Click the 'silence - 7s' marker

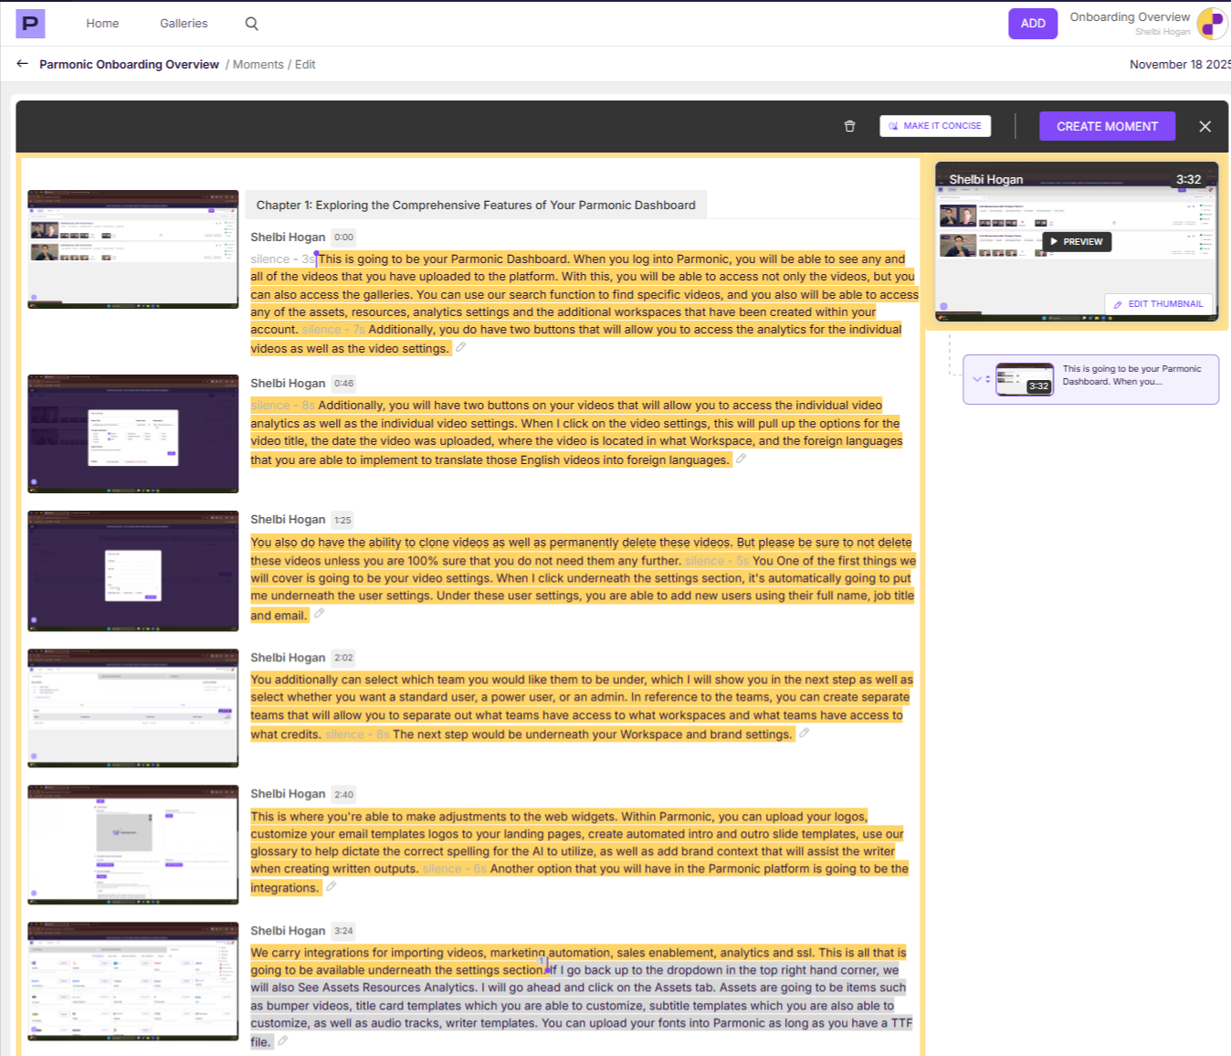[x=333, y=330]
